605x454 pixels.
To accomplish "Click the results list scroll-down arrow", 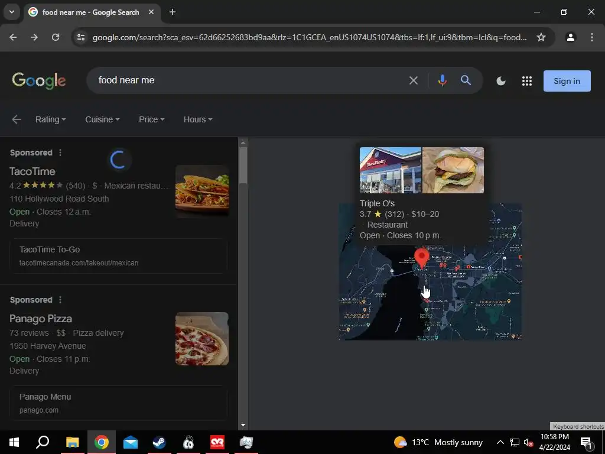I will click(x=243, y=425).
